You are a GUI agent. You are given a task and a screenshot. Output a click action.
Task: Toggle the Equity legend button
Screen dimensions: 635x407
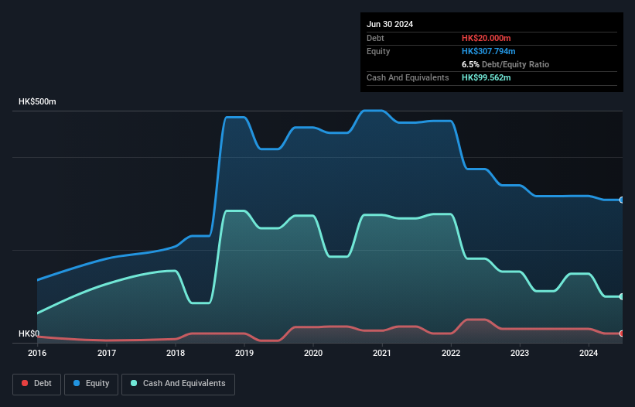click(x=91, y=384)
